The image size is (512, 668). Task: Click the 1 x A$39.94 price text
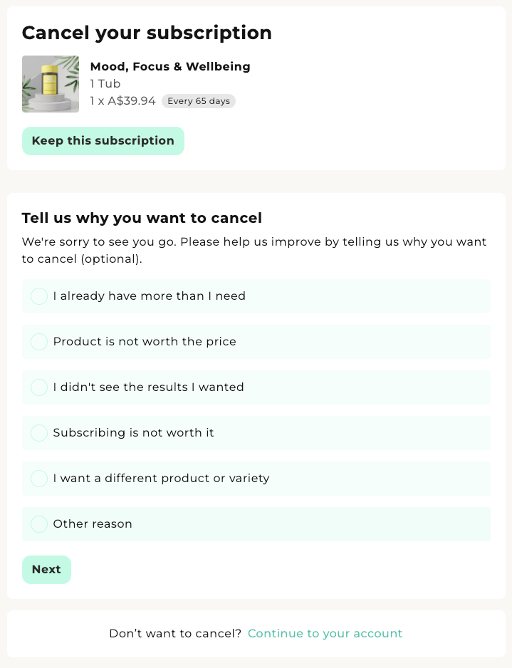tap(122, 101)
